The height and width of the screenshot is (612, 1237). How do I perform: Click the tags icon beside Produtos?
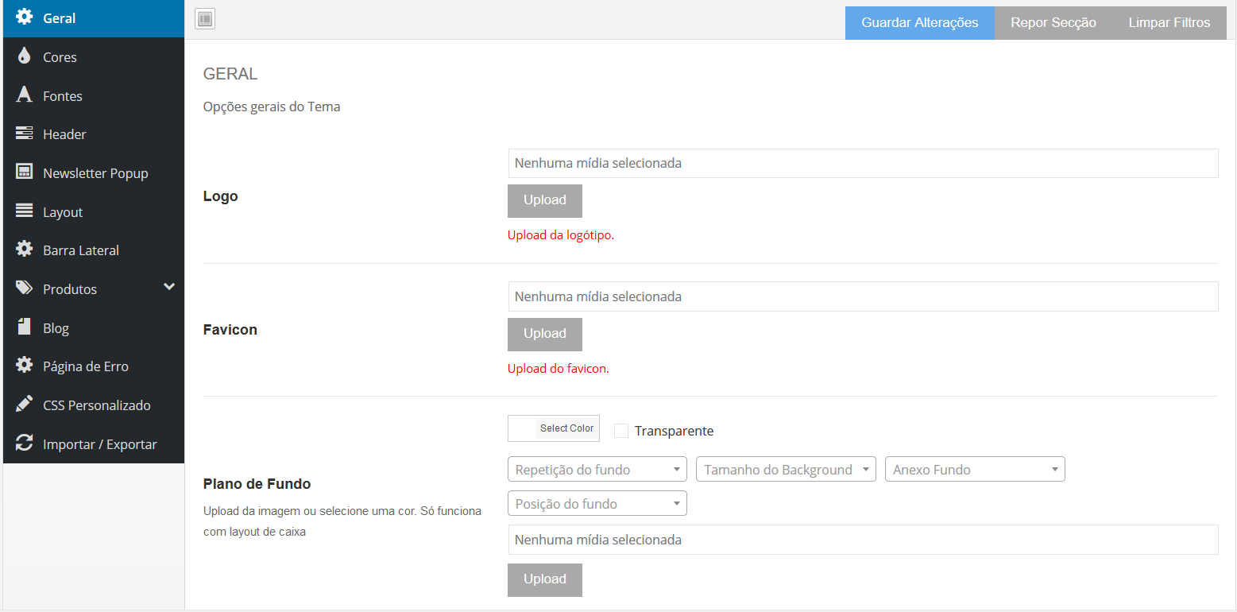[x=24, y=289]
